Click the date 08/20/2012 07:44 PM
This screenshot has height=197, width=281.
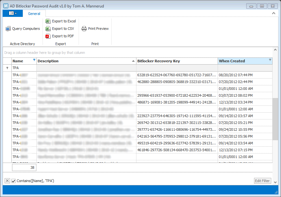point(236,75)
